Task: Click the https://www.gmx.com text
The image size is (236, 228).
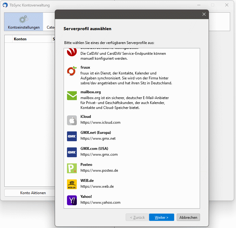Action: (99, 154)
